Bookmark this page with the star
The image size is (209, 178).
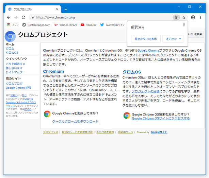[x=184, y=17]
